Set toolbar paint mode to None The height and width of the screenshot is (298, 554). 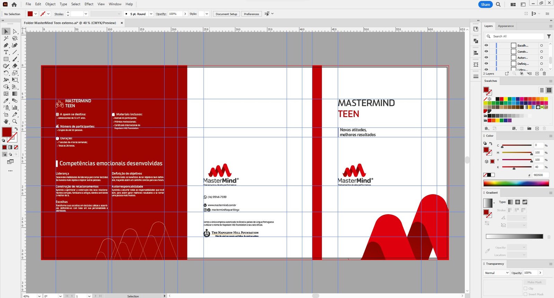tap(16, 147)
